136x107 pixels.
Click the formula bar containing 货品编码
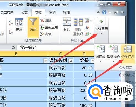click(x=55, y=47)
